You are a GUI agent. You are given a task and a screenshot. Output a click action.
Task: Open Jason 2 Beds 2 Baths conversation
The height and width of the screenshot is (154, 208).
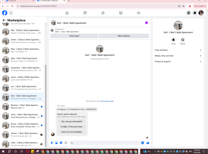point(22,79)
